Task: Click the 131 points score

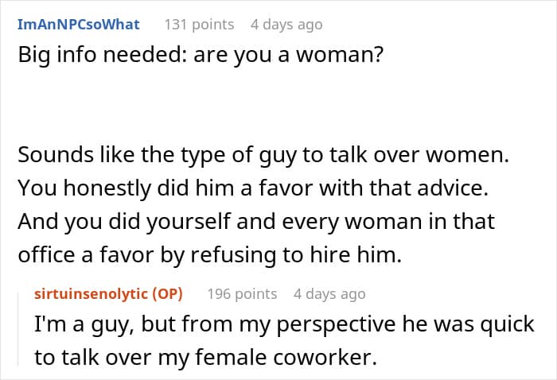Action: pyautogui.click(x=199, y=25)
